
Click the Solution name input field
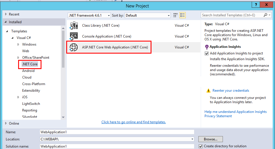[117, 146]
